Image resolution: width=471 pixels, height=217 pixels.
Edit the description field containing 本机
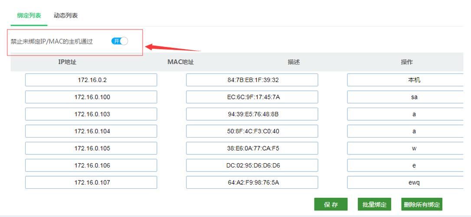pos(405,80)
